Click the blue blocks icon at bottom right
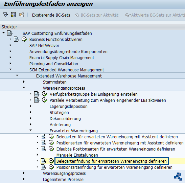Viewport: 185px width, 183px height. tap(178, 177)
